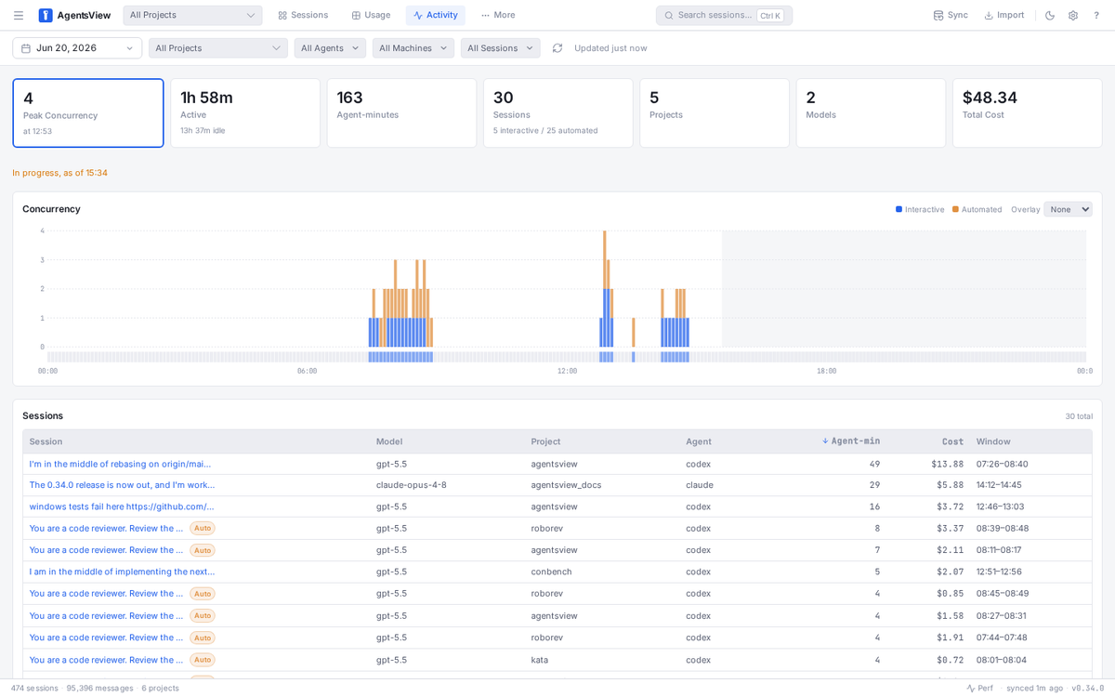The width and height of the screenshot is (1115, 697).
Task: Open session 'I'm in the middle of rebasing on origin/mai...'
Action: click(120, 464)
